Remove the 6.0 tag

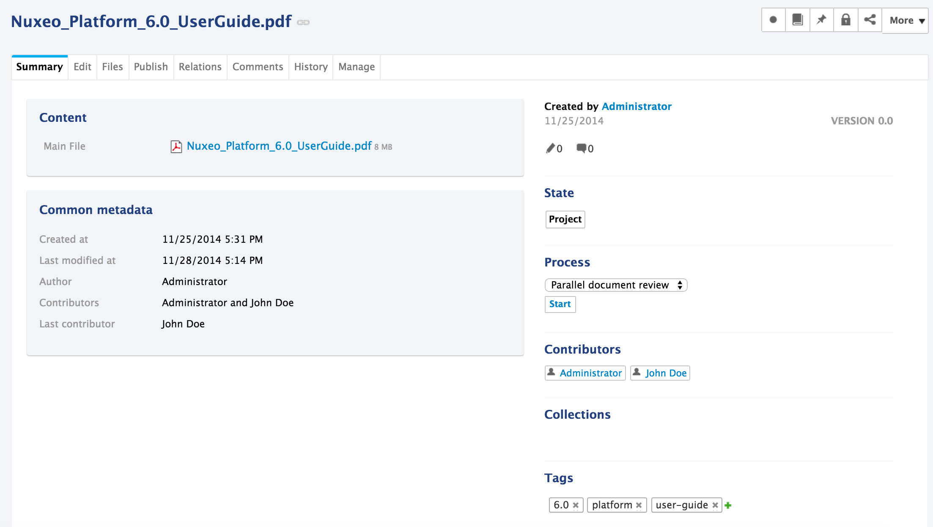(x=576, y=505)
